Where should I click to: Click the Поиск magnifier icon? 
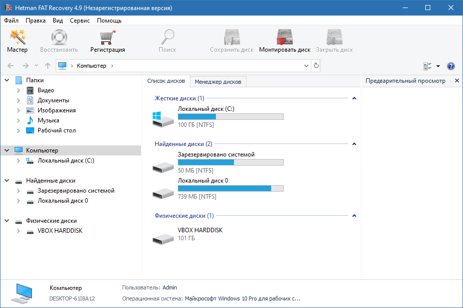167,37
